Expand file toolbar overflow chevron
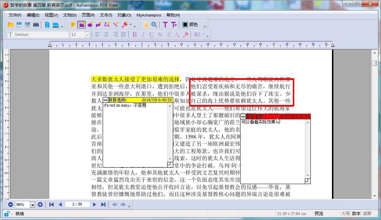The width and height of the screenshot is (381, 220). tap(62, 26)
